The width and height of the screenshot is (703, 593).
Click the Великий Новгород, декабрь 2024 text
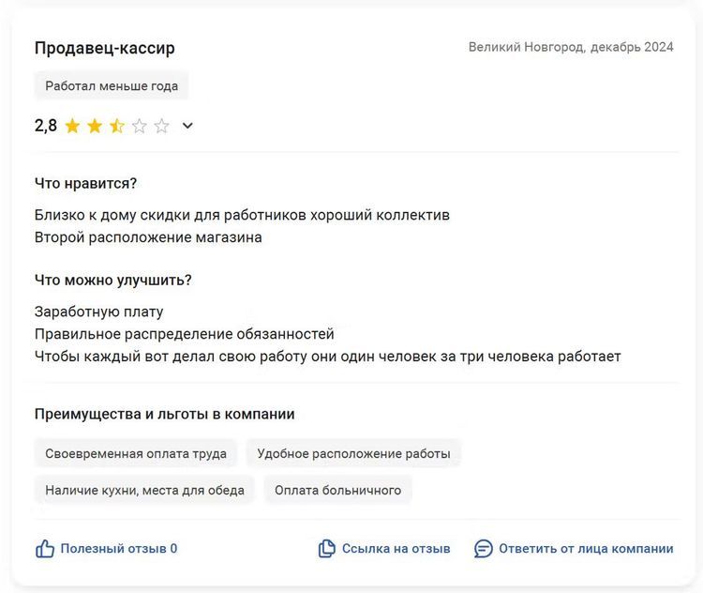pos(571,47)
